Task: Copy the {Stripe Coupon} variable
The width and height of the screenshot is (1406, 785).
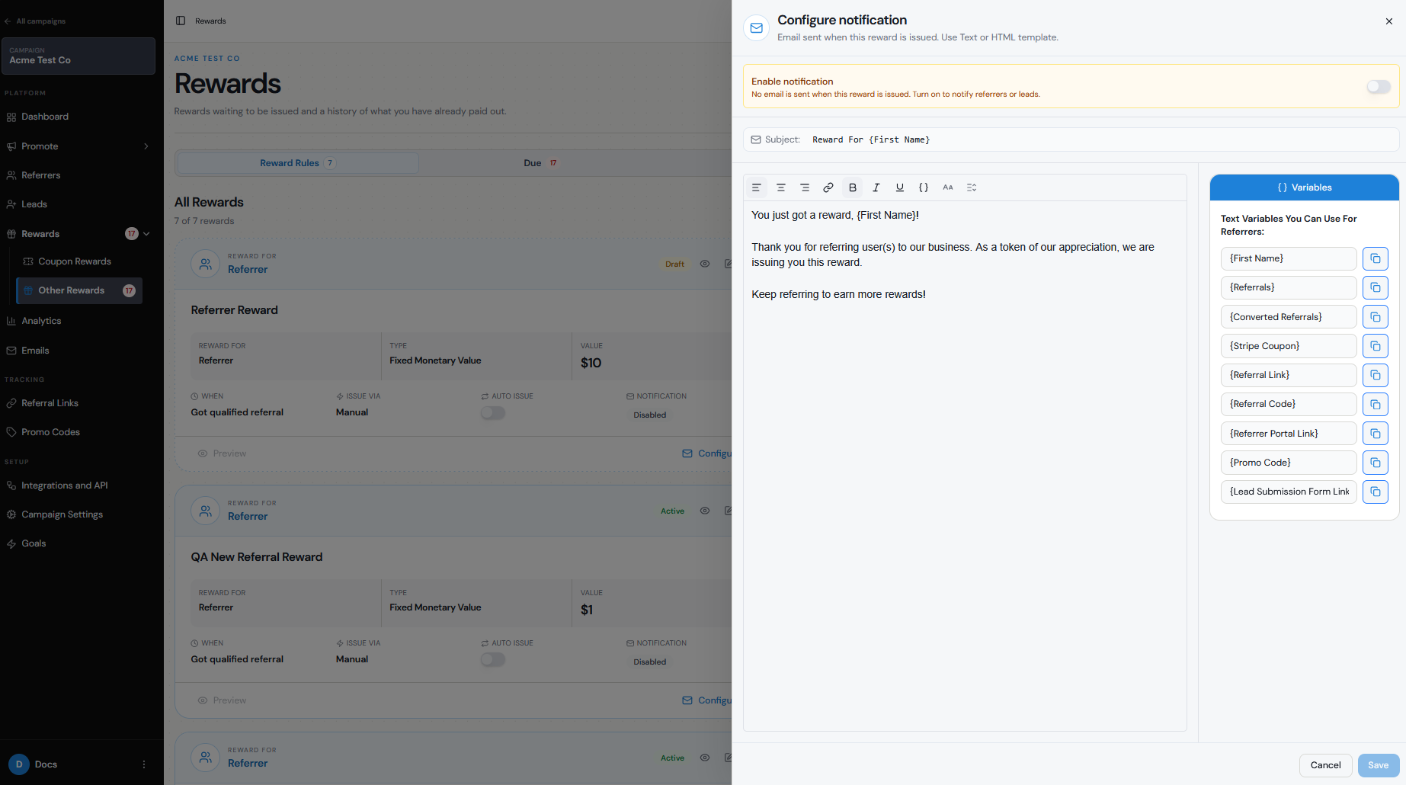Action: click(x=1376, y=346)
